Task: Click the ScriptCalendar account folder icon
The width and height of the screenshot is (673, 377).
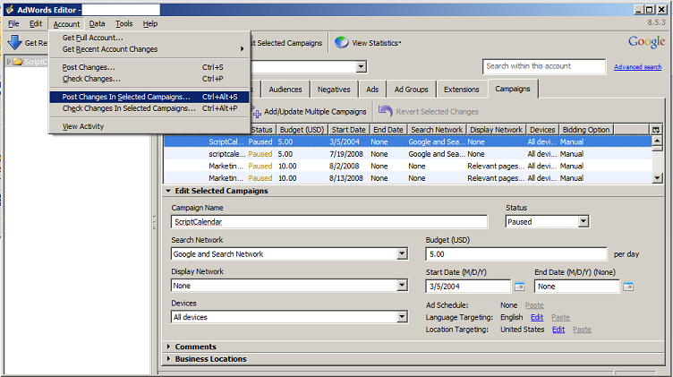Action: pyautogui.click(x=18, y=62)
